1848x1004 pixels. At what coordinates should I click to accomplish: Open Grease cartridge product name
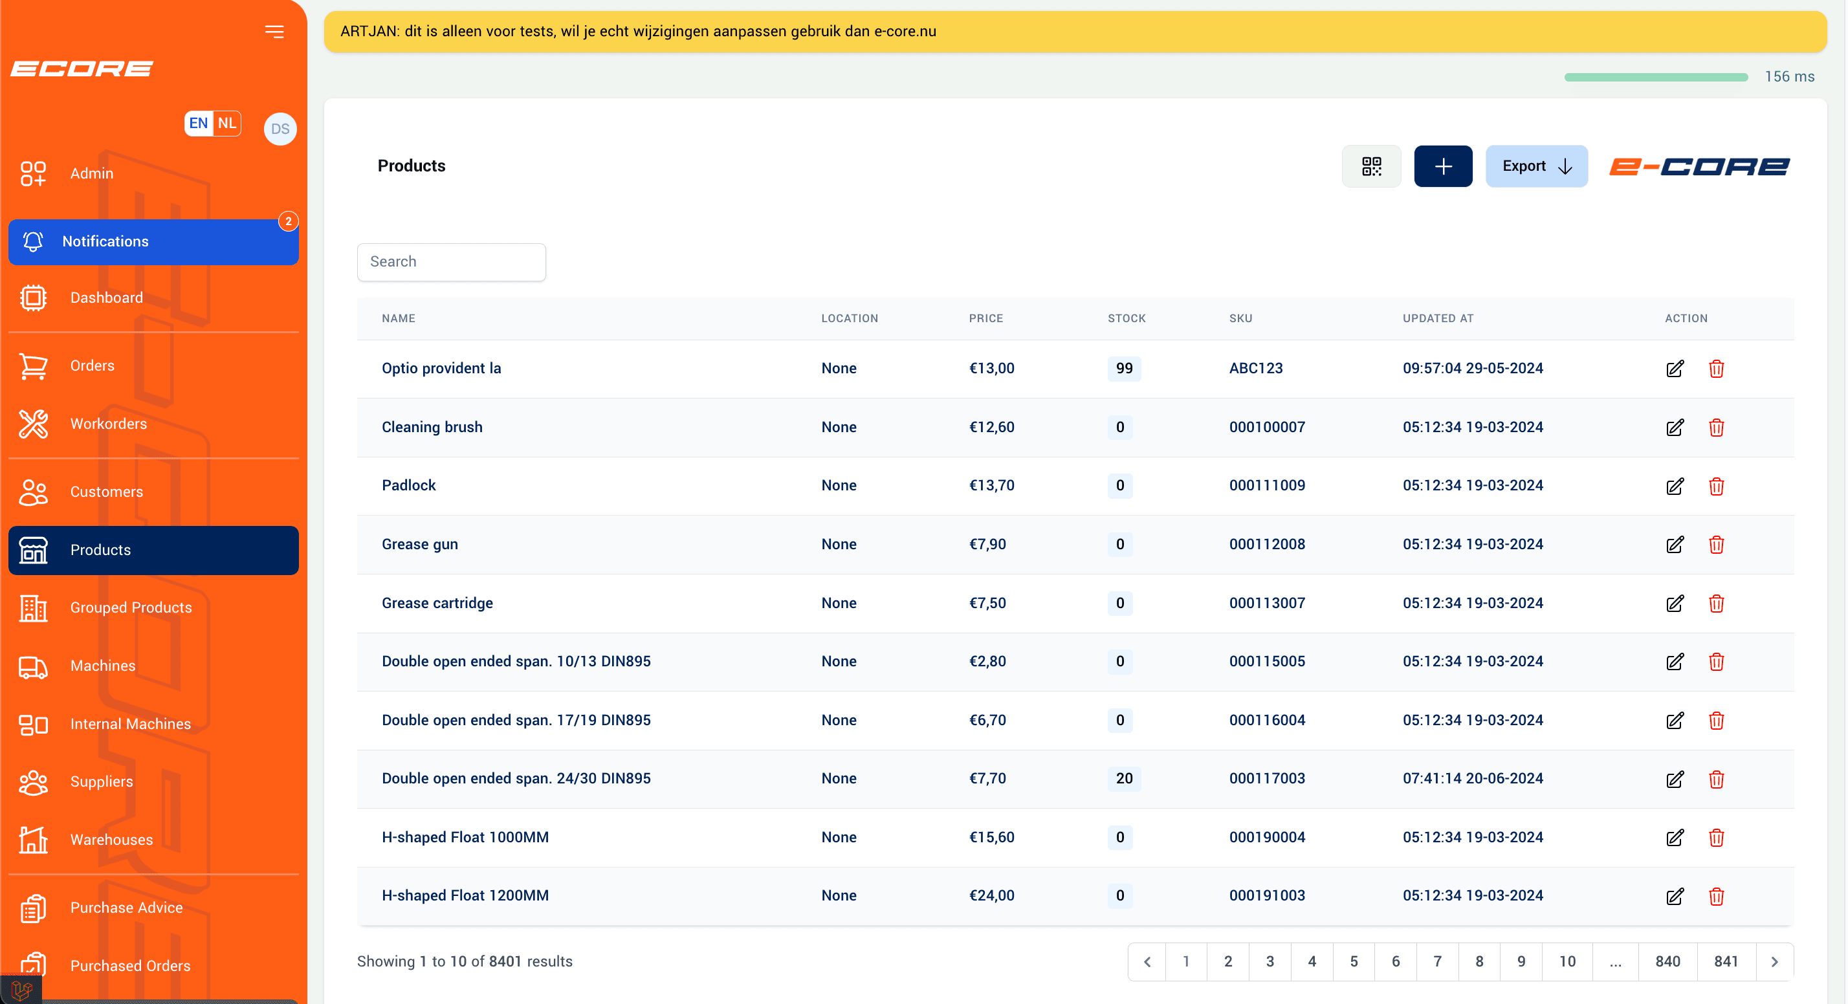(x=437, y=603)
